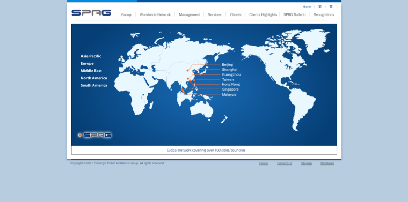Viewport: 408px width, 202px height.
Task: Switch to Simplified Chinese language
Action: [x=331, y=6]
